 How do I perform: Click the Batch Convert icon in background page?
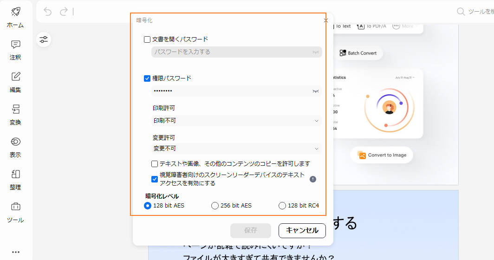tap(343, 53)
